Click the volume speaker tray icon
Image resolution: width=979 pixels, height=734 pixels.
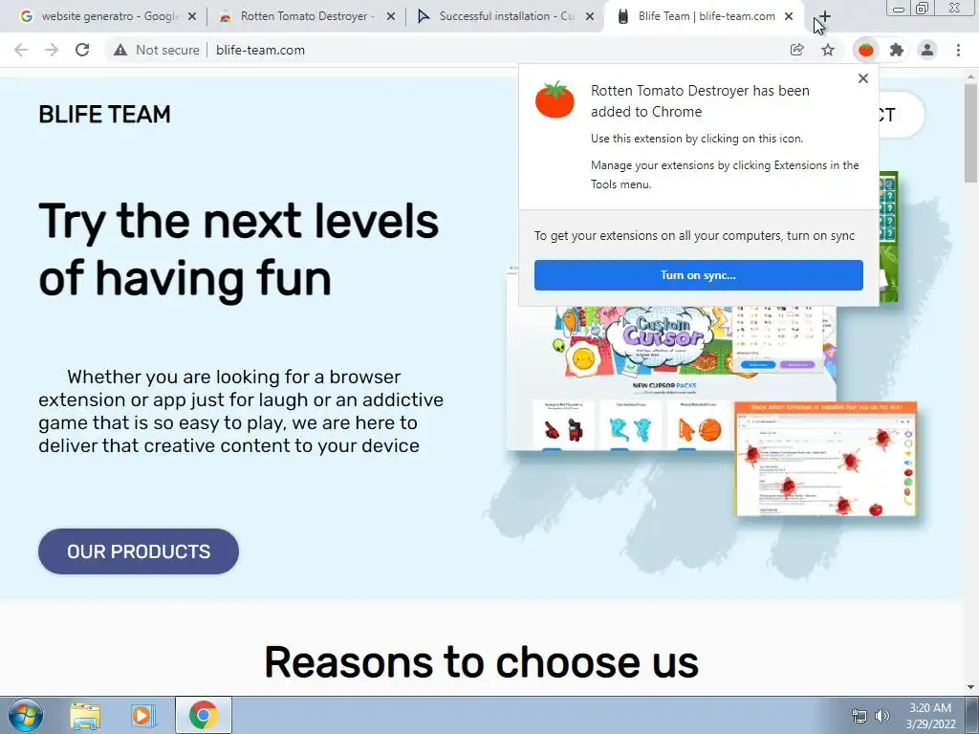[x=882, y=716]
